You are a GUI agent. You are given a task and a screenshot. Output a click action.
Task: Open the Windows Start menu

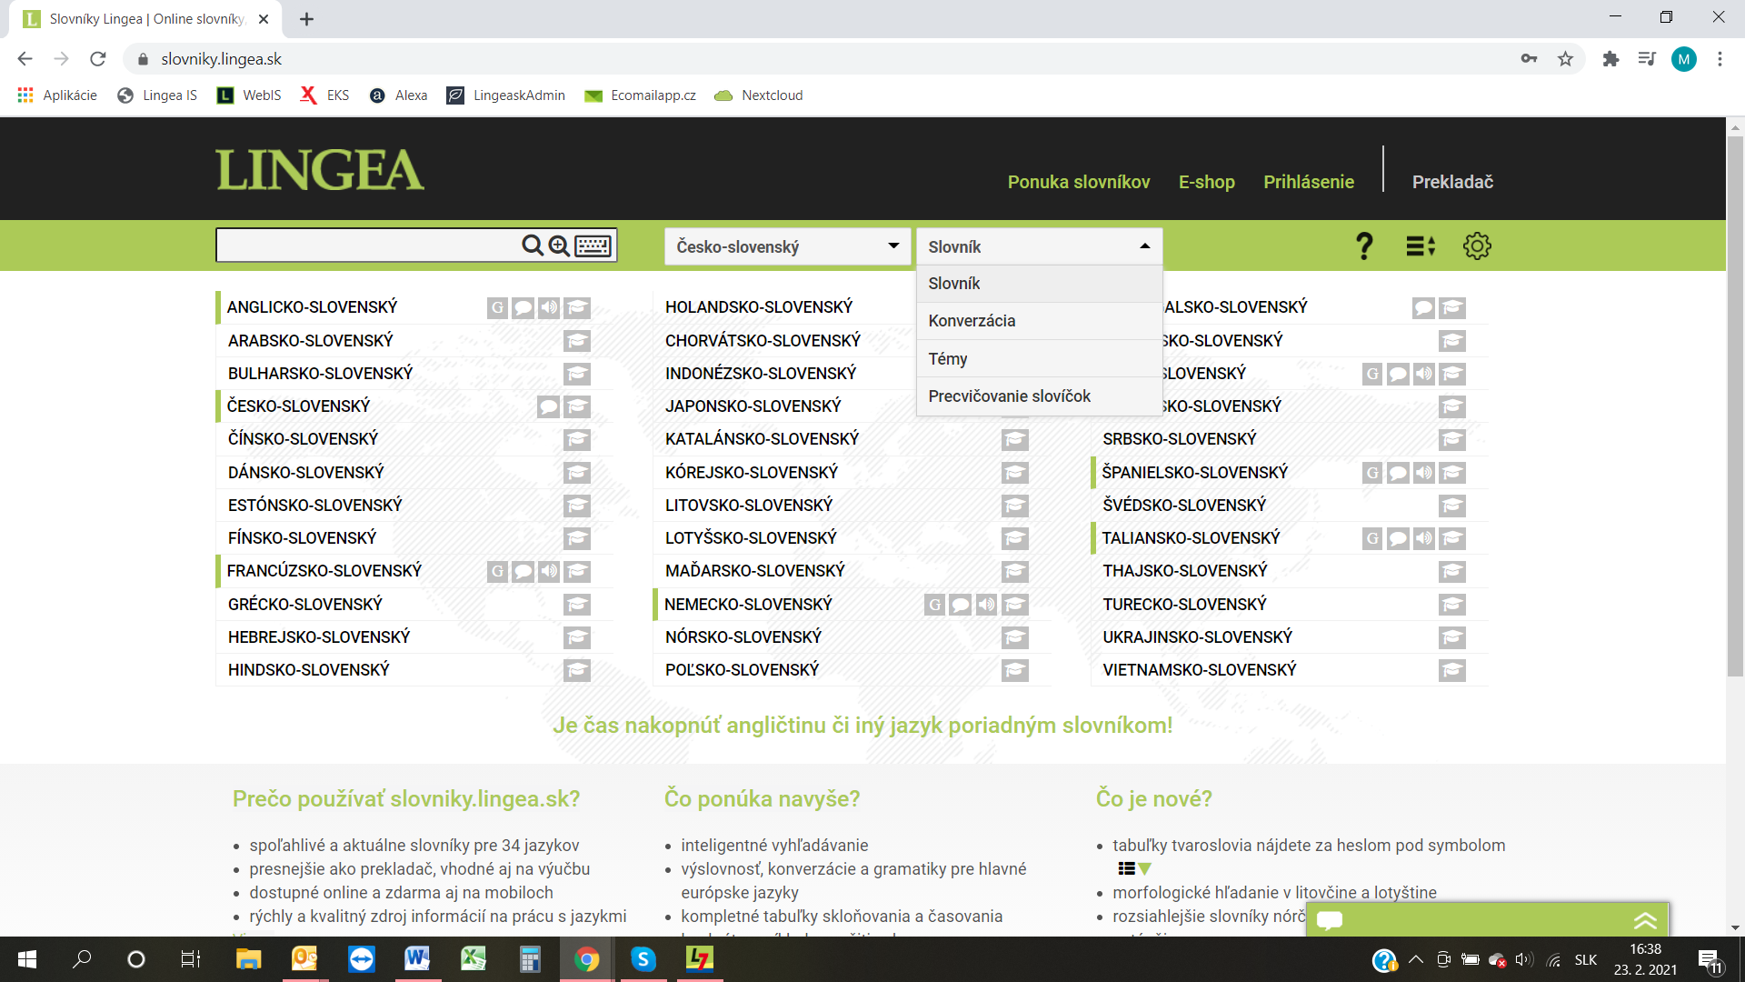[27, 959]
